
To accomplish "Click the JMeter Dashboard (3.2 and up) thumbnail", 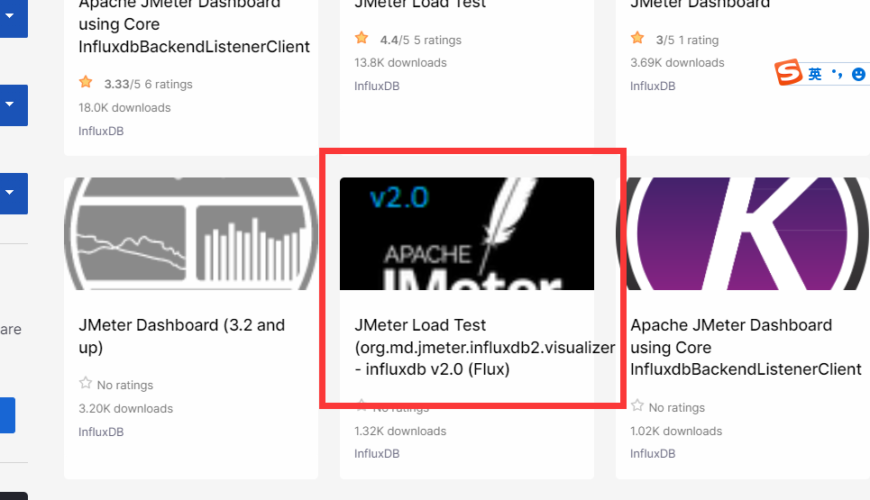I will tap(191, 233).
